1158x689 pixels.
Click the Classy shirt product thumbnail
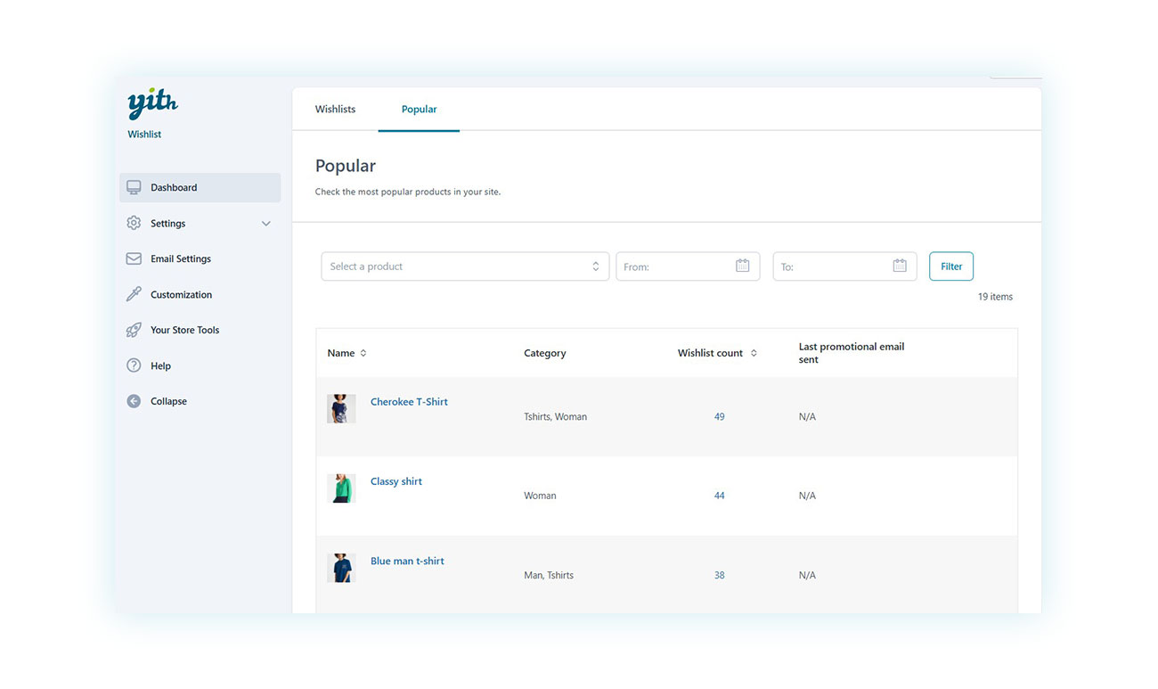341,488
